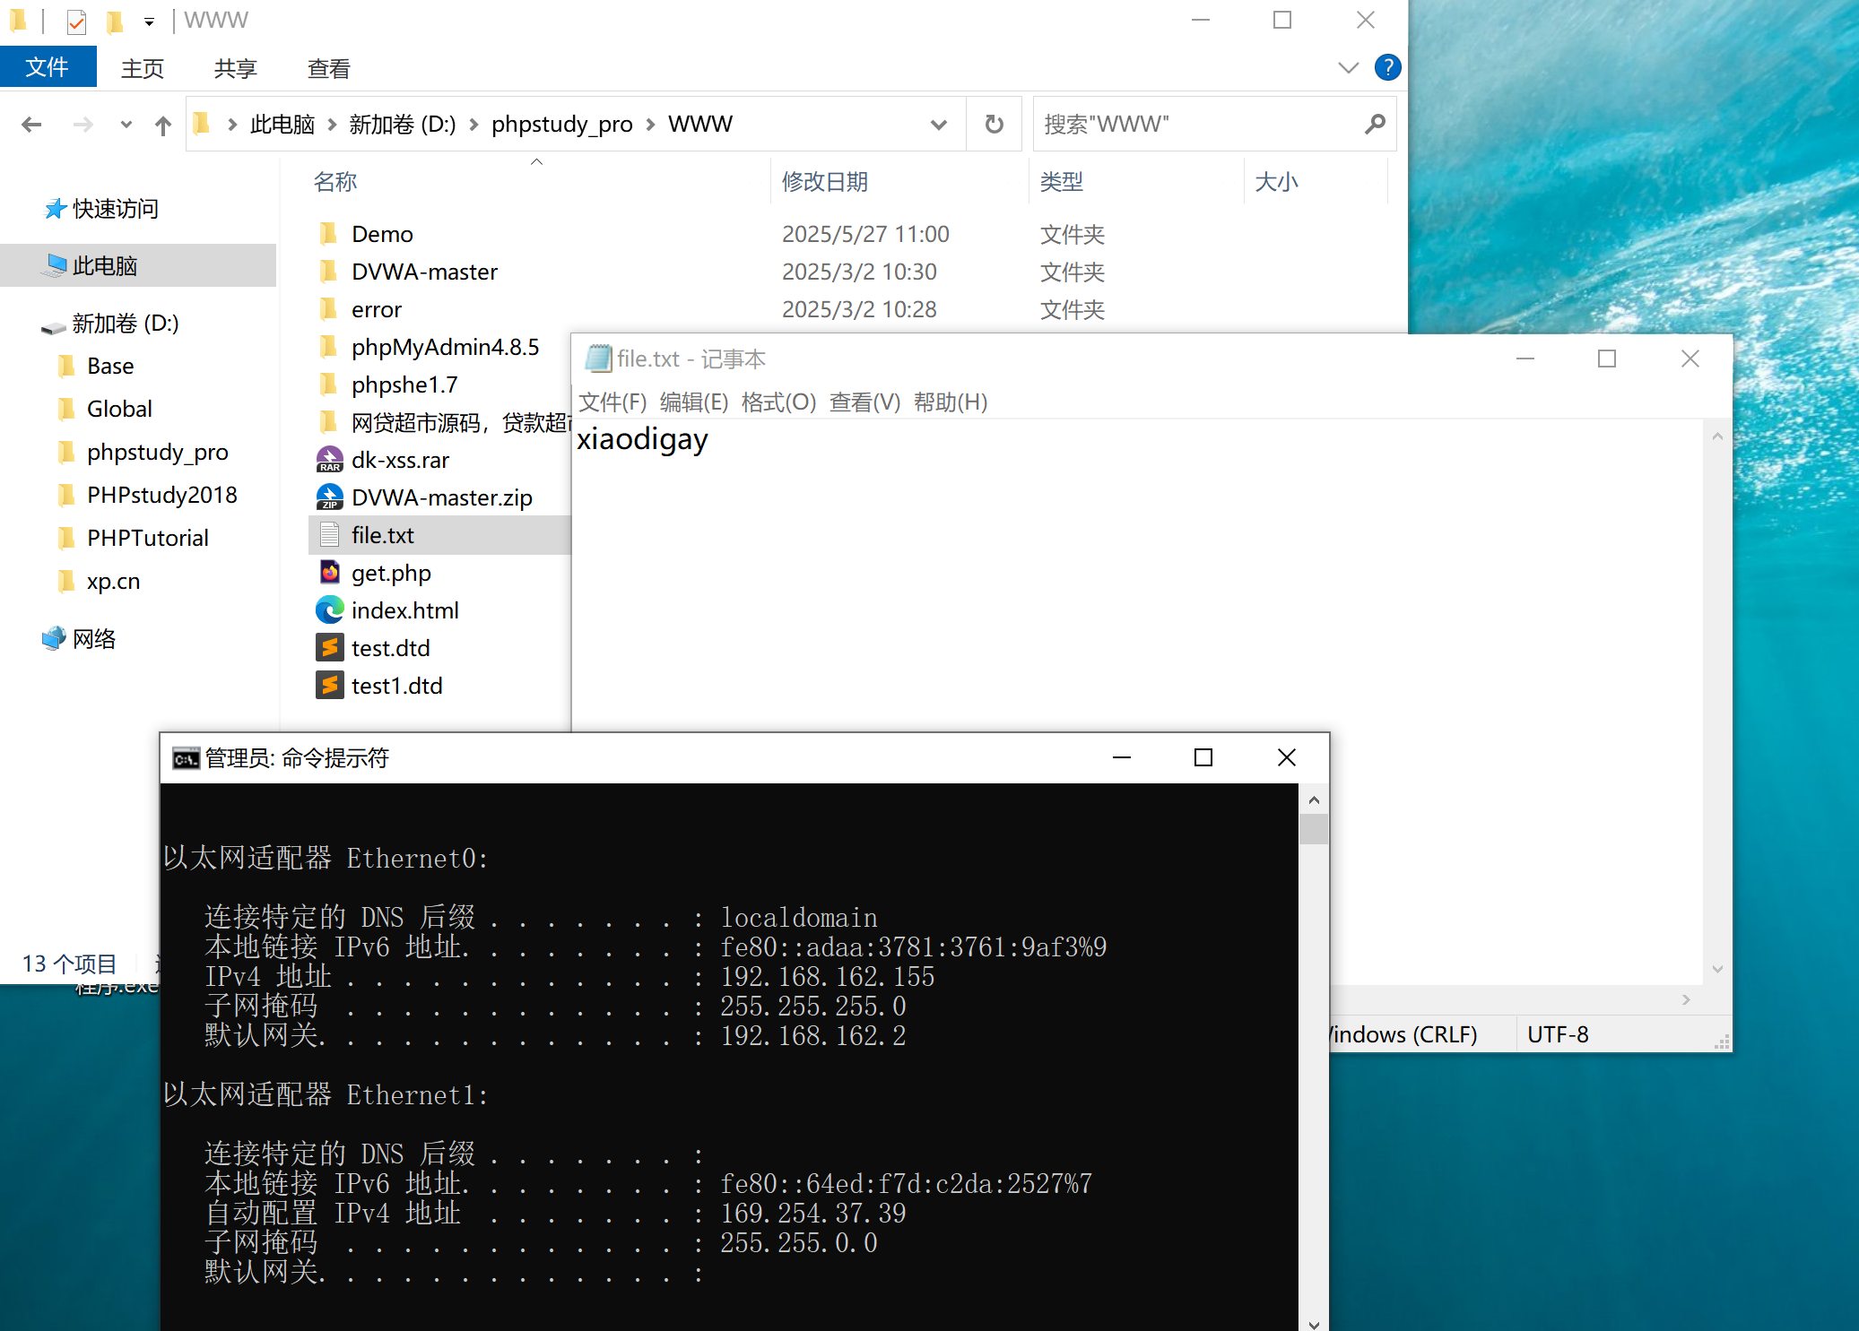Screen dimensions: 1859x1331
Task: Open the customize quick access toolbar dropdown
Action: click(x=149, y=21)
